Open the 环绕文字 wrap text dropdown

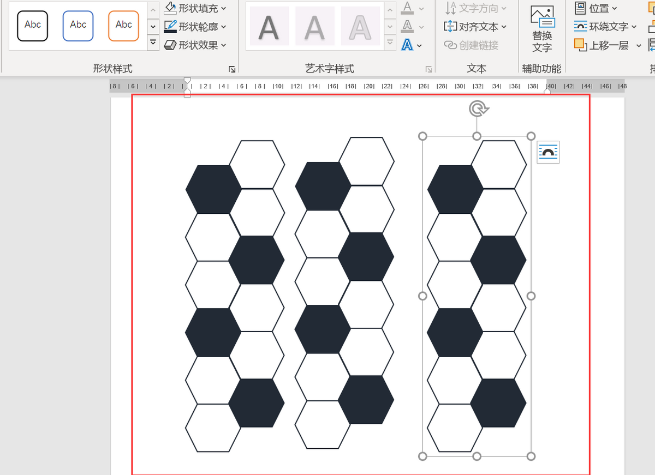click(605, 26)
